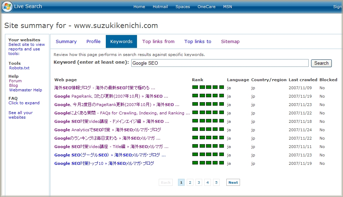Viewport: 343px width, 197px height.
Task: Select the Keywords tab
Action: point(122,42)
